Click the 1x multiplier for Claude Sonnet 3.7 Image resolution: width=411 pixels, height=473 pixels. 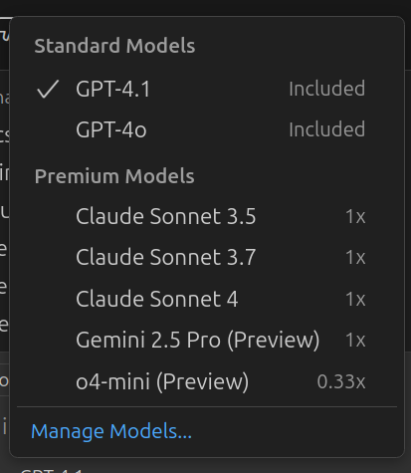click(355, 258)
